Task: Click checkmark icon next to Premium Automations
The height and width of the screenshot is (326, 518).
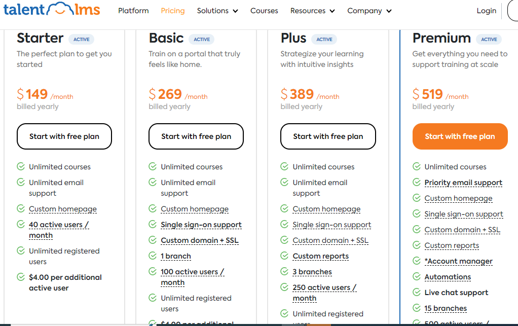Action: 417,276
